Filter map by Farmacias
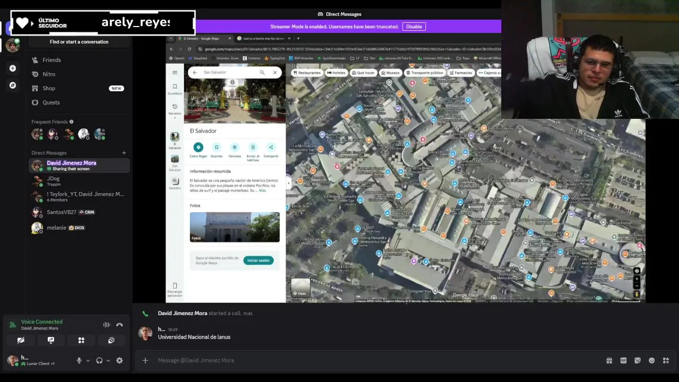 pos(460,73)
